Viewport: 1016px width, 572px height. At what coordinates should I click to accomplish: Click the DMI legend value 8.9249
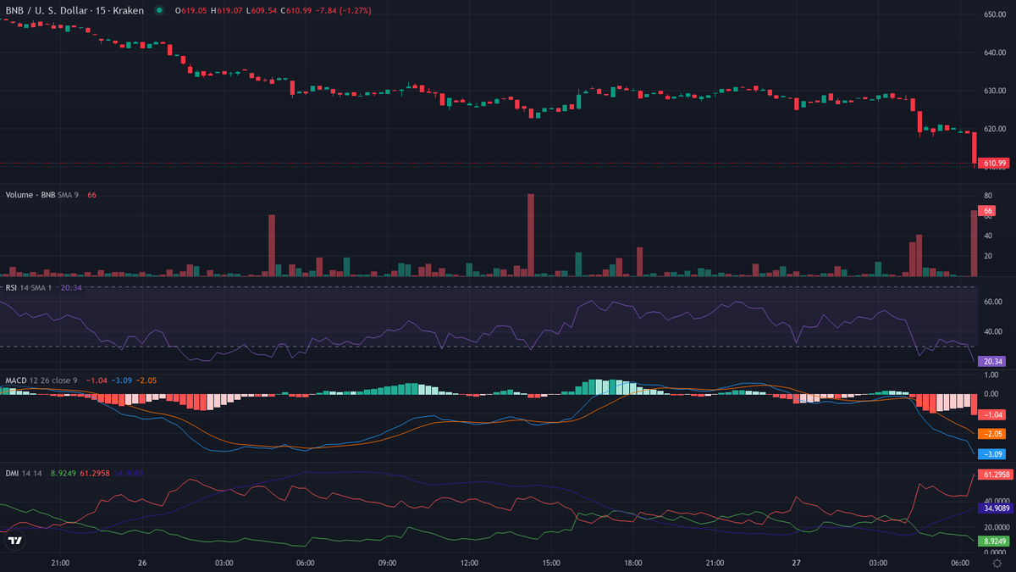pos(63,473)
